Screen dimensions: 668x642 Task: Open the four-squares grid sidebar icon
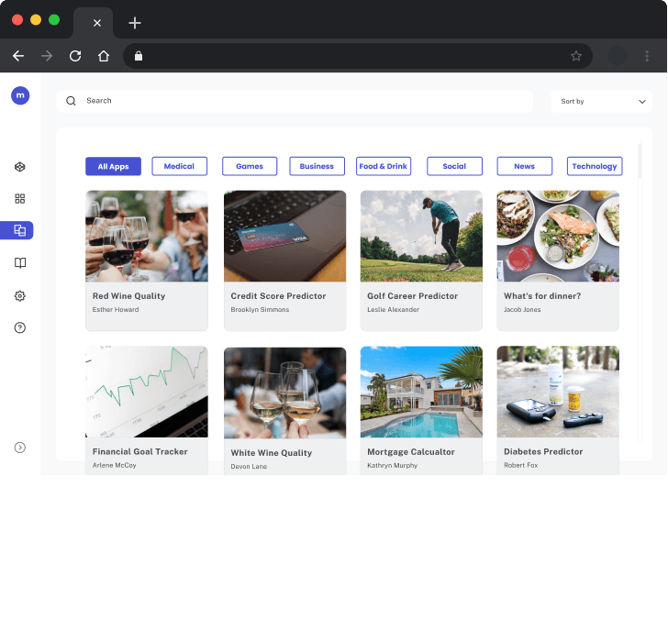pos(19,198)
